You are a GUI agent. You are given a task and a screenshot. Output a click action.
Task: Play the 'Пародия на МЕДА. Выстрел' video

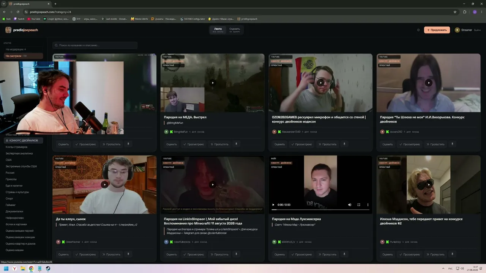point(213,83)
